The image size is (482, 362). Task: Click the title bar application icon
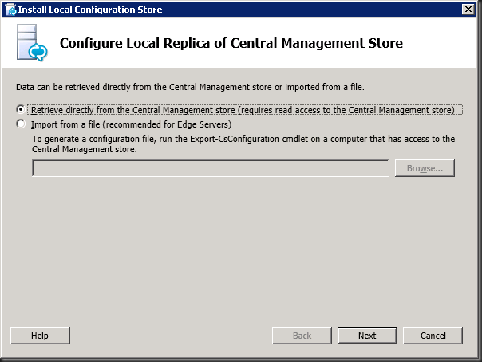click(x=10, y=10)
